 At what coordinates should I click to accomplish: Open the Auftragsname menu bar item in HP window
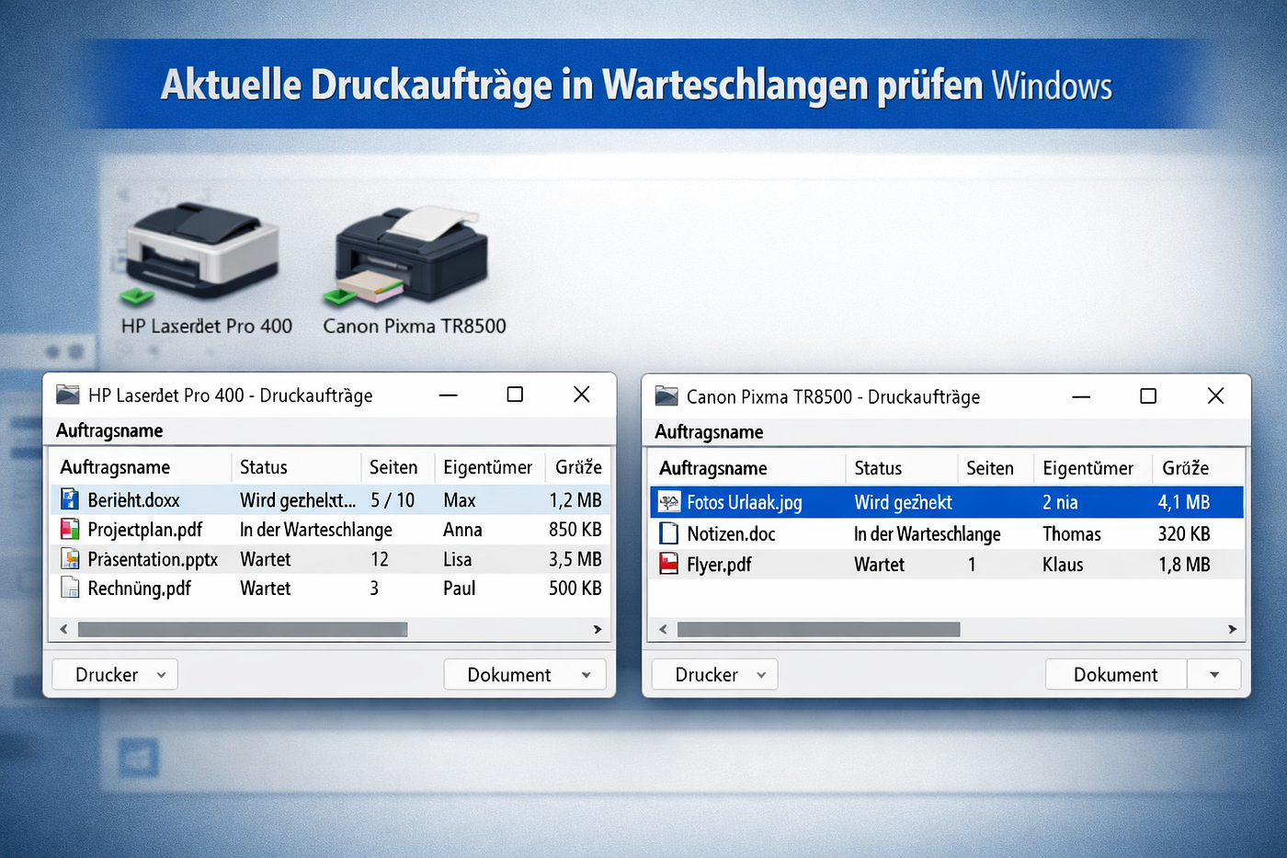click(109, 430)
